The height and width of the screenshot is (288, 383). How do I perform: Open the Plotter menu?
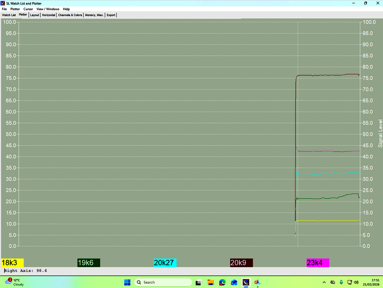click(x=15, y=9)
